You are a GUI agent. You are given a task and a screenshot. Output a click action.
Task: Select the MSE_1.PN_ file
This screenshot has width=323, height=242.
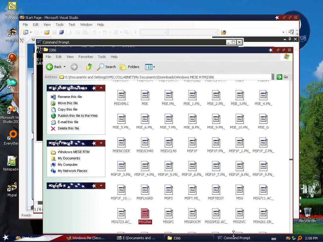point(192,98)
